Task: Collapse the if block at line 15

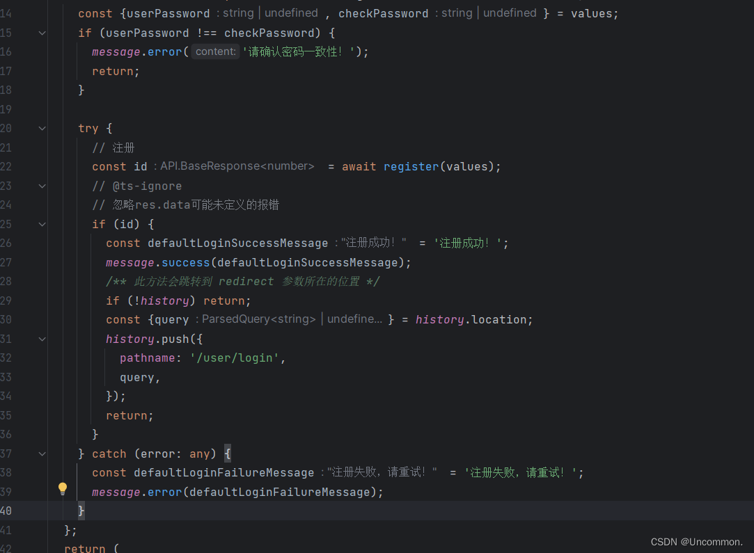Action: click(x=42, y=33)
